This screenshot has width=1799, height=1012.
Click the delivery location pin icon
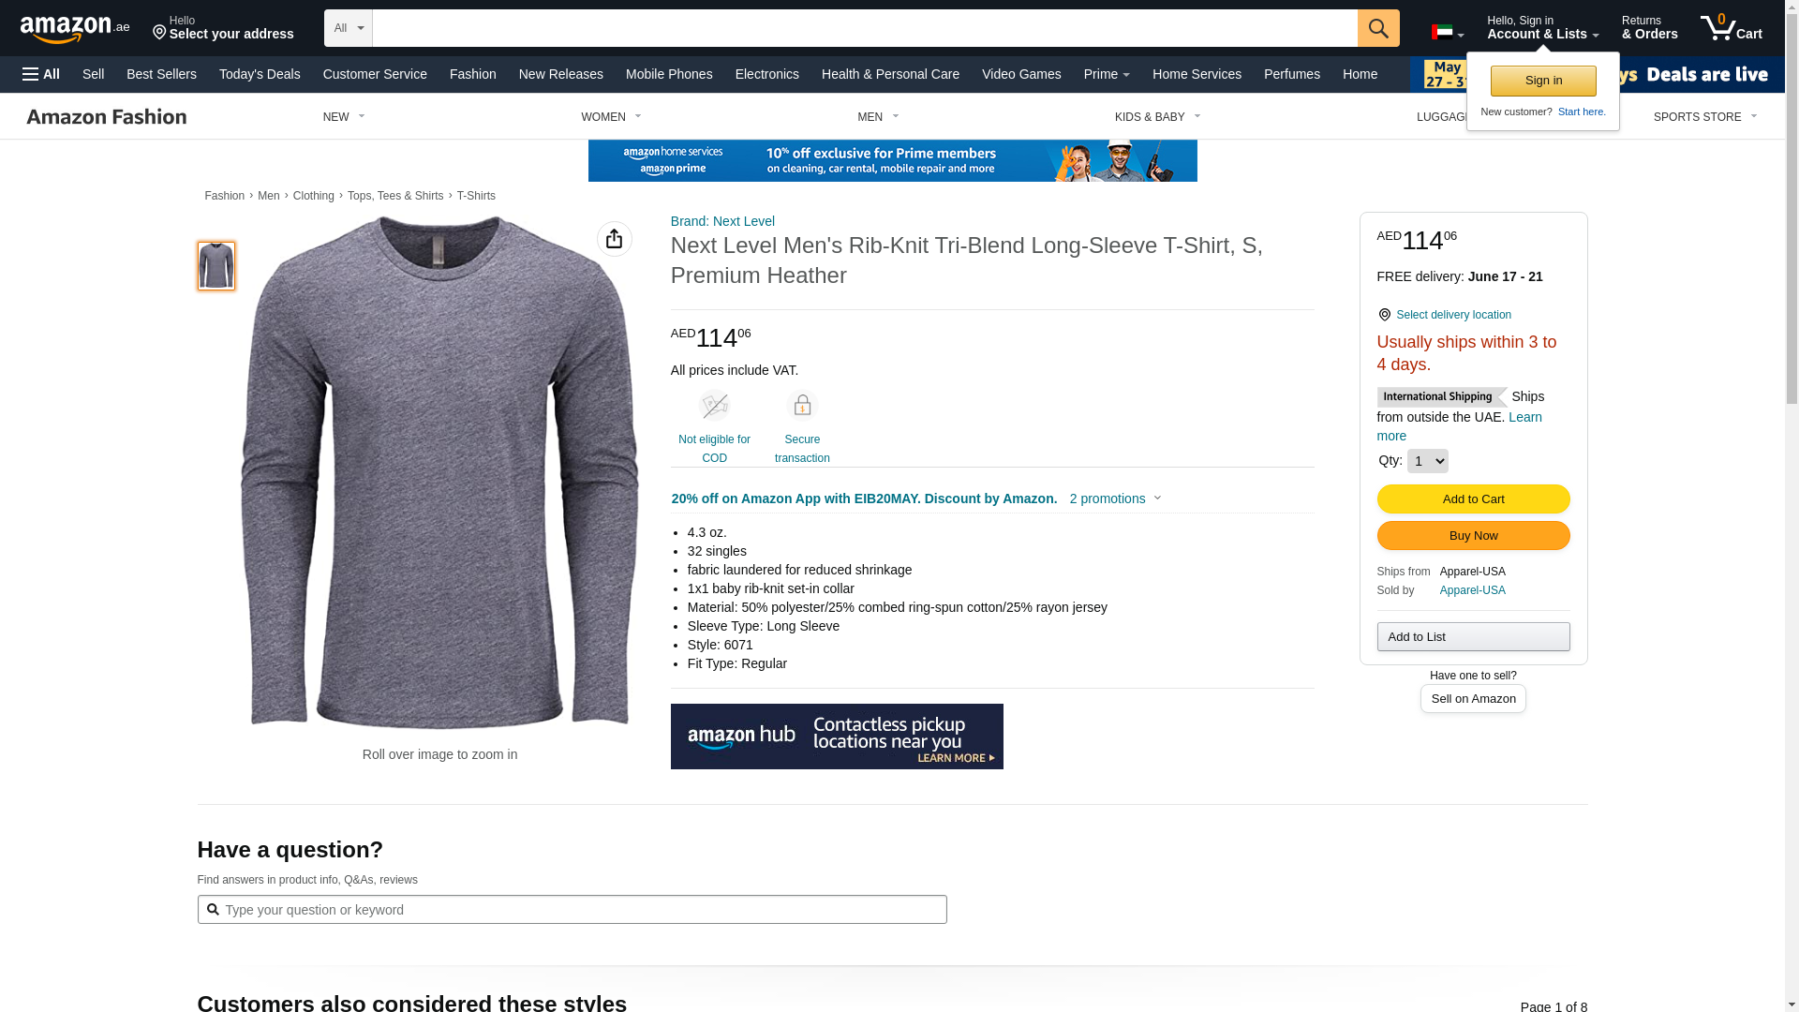coord(1385,315)
